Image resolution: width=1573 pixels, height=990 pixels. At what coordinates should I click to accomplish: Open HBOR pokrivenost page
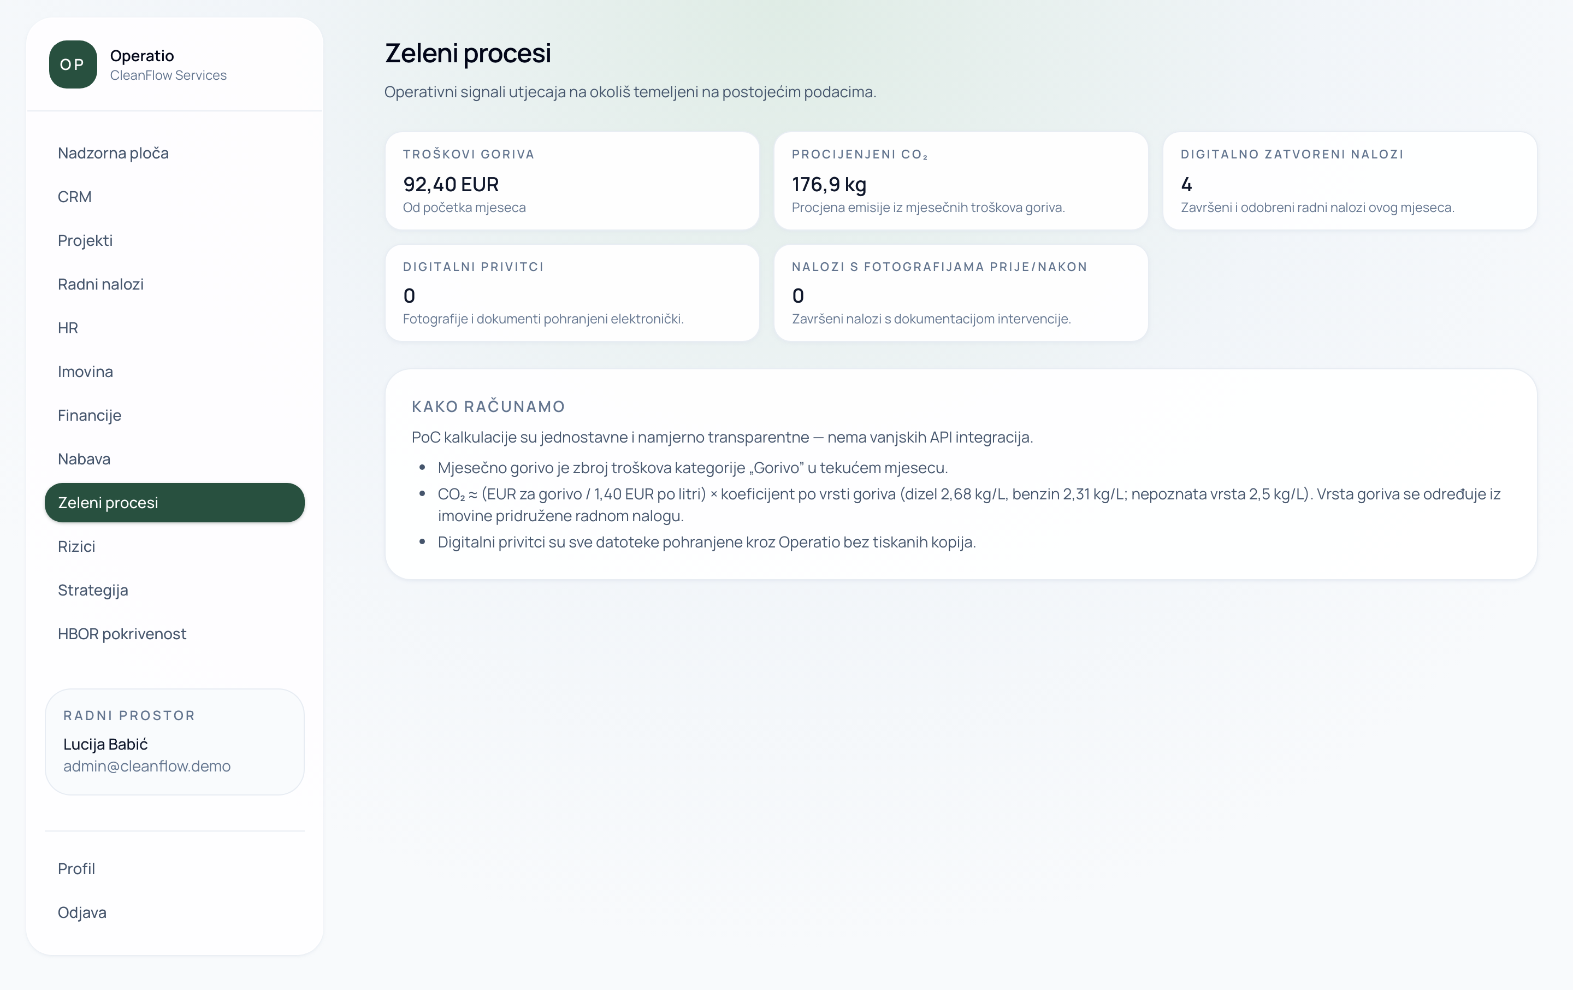click(x=174, y=634)
